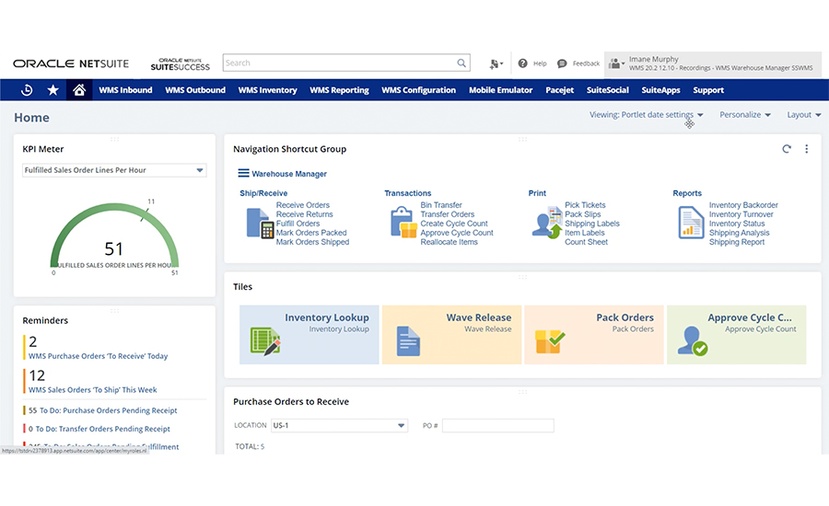
Task: Open the Shipping Report link
Action: pos(737,242)
